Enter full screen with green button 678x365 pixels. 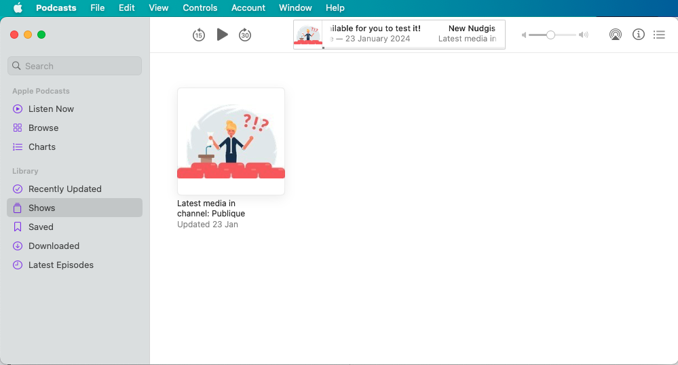coord(41,35)
